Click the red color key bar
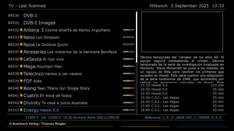Viewport: 234px width, 131px height. click(32, 127)
